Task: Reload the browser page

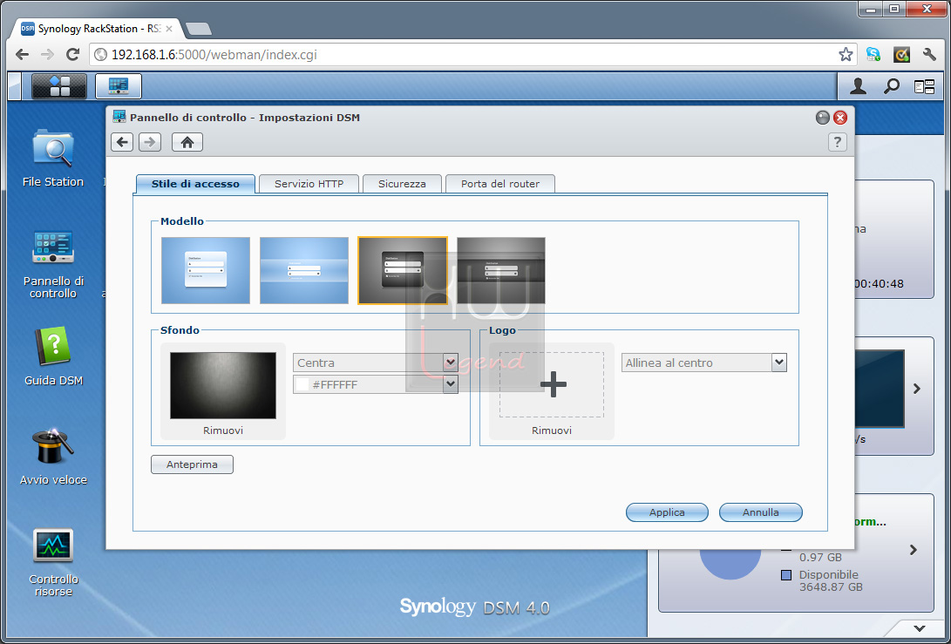Action: pos(72,55)
